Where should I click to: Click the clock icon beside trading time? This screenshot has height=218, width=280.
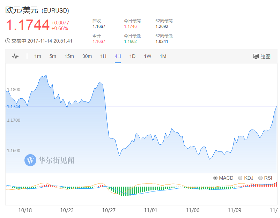point(8,41)
